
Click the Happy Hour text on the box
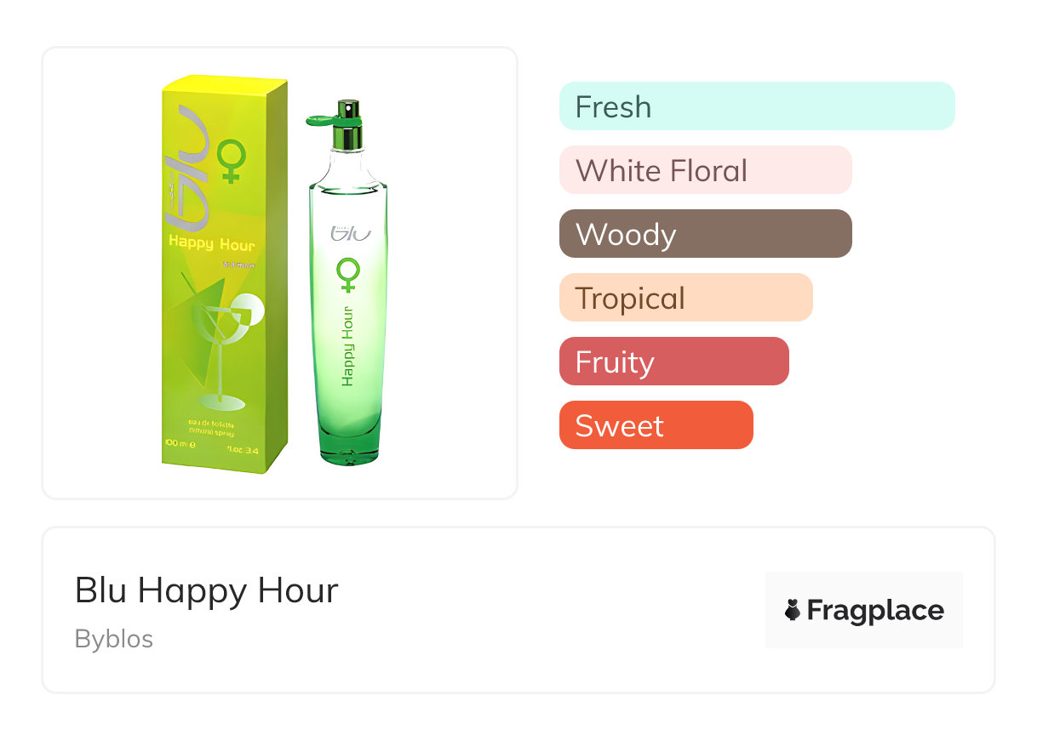211,243
